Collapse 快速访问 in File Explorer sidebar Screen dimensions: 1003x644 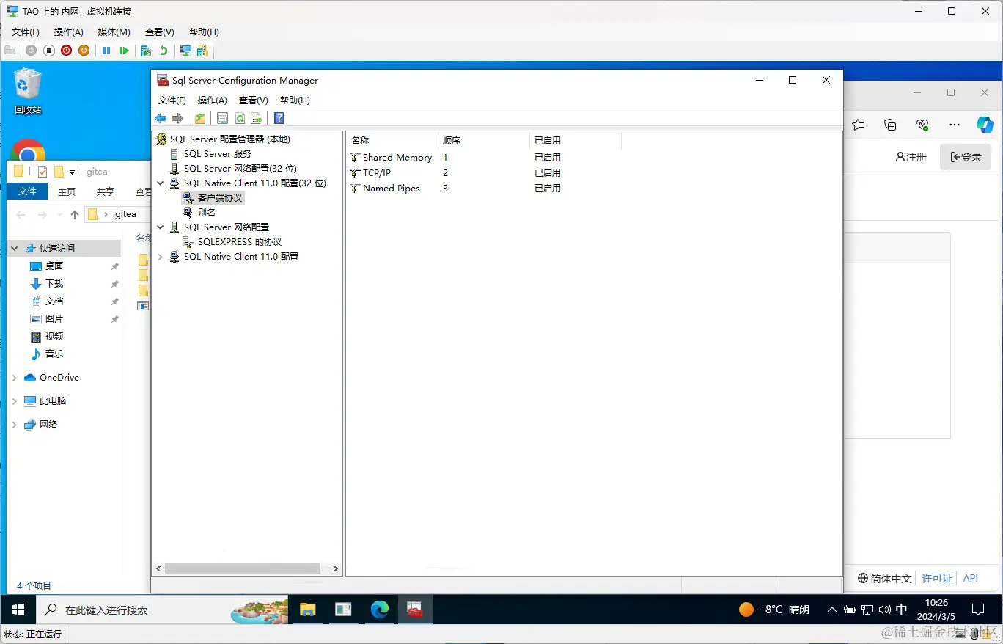(15, 249)
